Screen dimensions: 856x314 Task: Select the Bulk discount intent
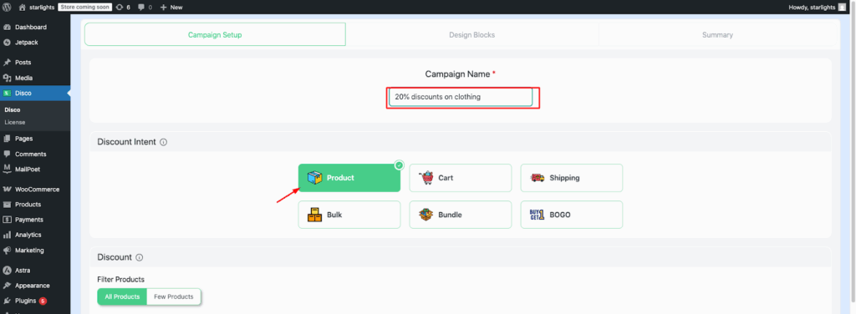tap(349, 215)
